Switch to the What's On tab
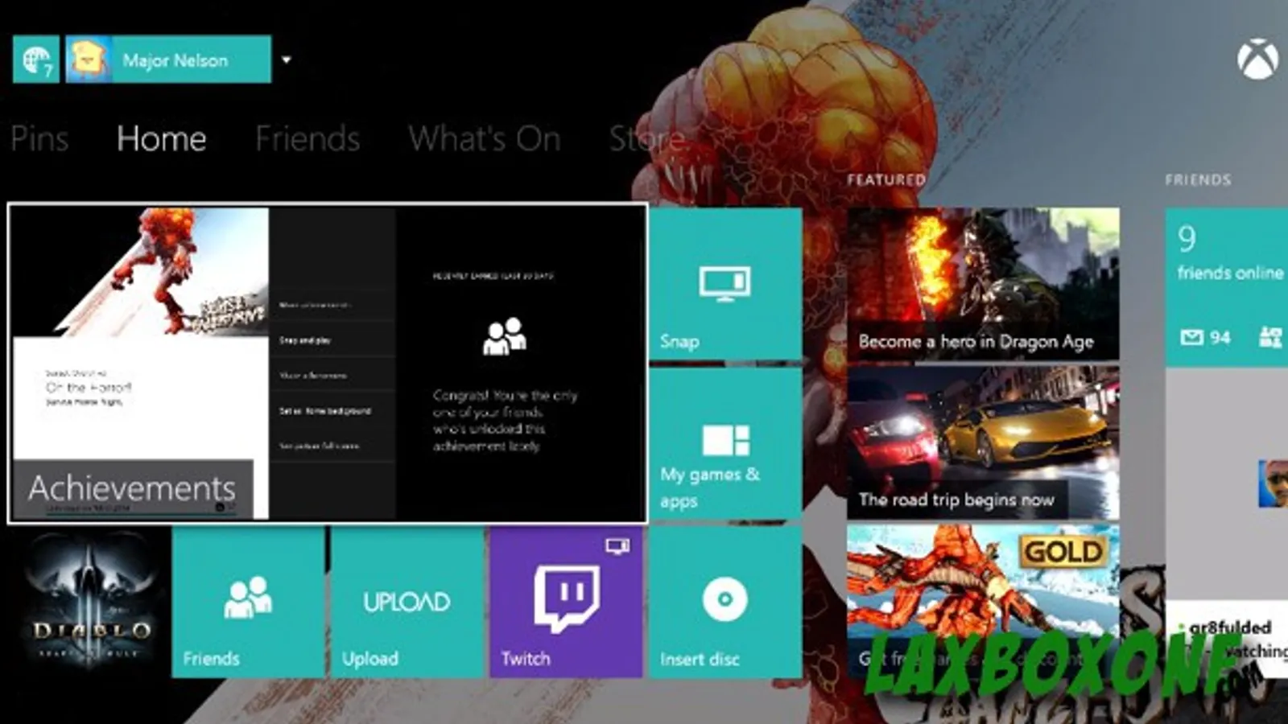This screenshot has height=724, width=1288. [484, 138]
